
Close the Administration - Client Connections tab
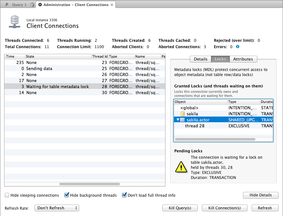(112, 5)
